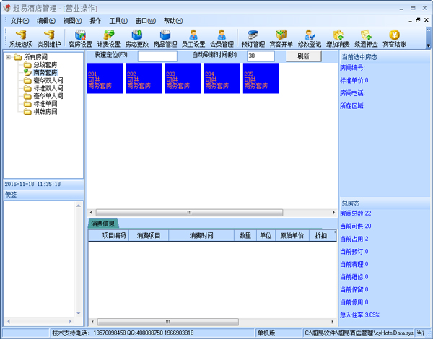Open the 文件(F) menu
The image size is (433, 339).
(19, 21)
